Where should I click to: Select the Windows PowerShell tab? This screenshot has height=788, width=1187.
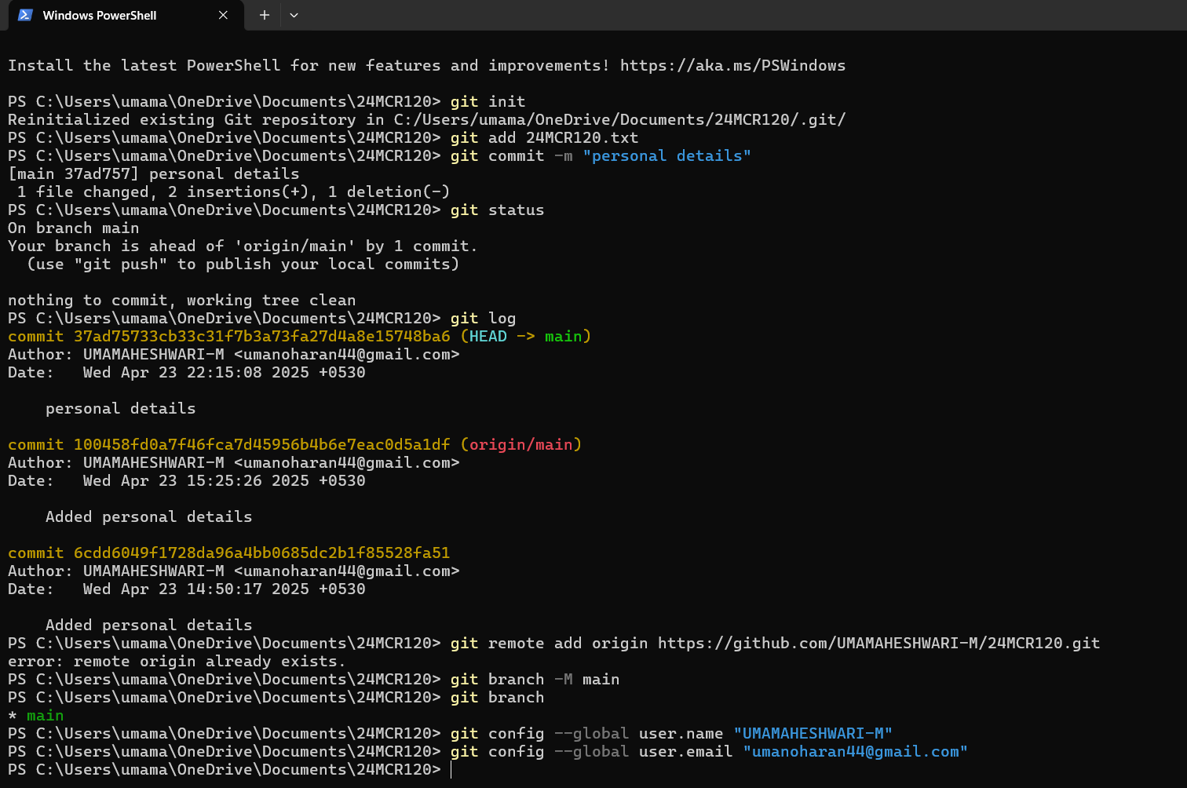coord(126,16)
